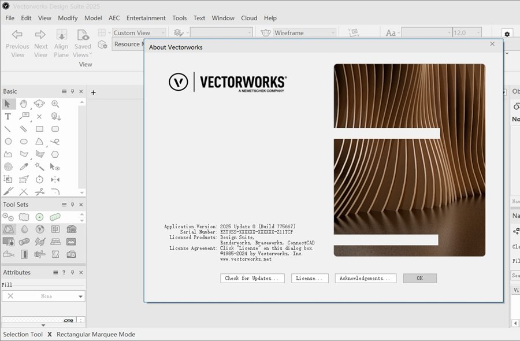
Task: Select the Zoom magnifier tool
Action: tap(55, 104)
